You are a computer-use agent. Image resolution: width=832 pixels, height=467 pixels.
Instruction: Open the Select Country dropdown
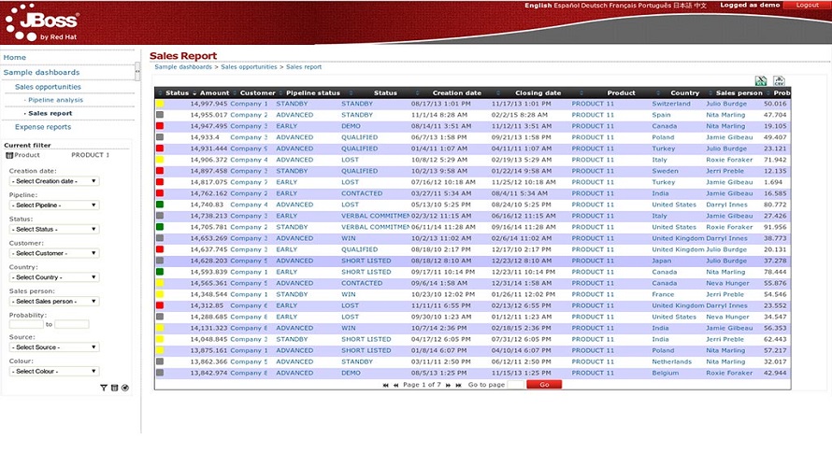pyautogui.click(x=54, y=277)
